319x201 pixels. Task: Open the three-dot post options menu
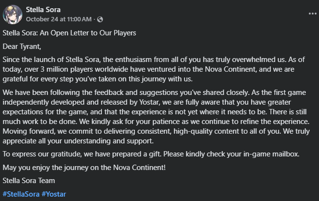312,14
